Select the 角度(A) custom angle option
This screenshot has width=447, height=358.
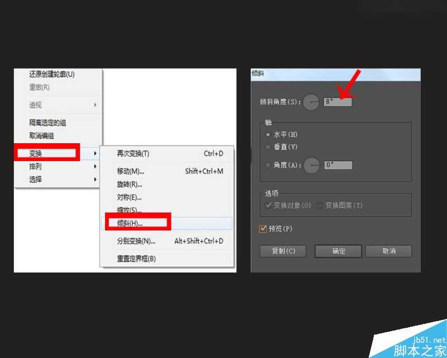[269, 164]
